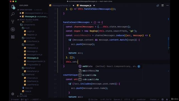
Task: Open Channels.js in the file tree
Action: click(32, 78)
